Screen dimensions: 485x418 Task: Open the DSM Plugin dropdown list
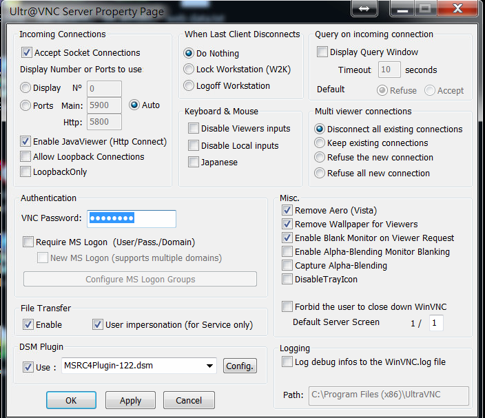[209, 366]
